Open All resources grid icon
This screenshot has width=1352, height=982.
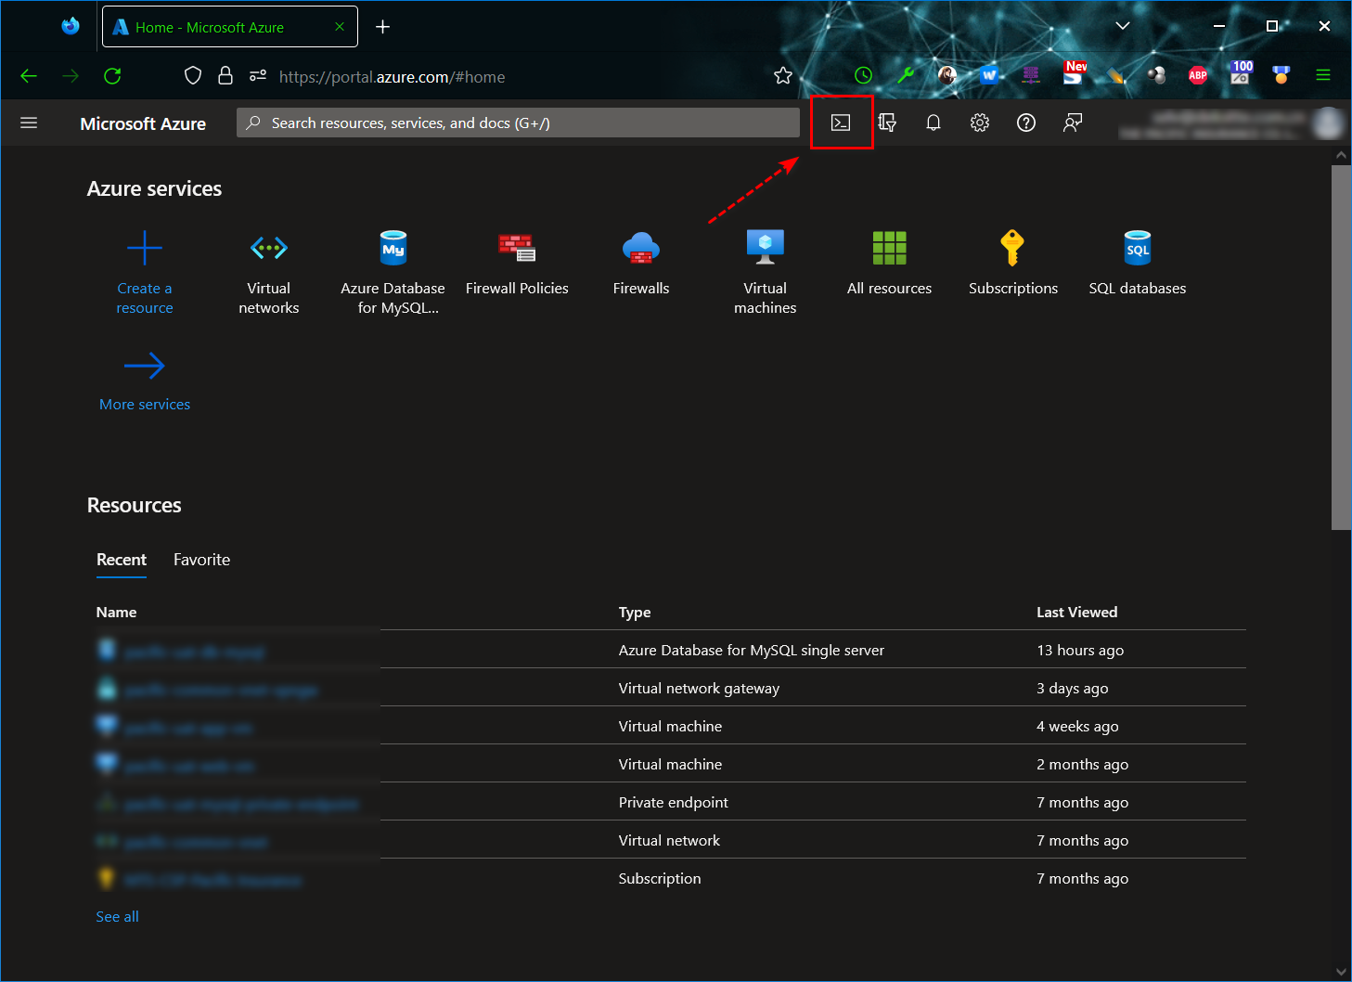click(889, 248)
